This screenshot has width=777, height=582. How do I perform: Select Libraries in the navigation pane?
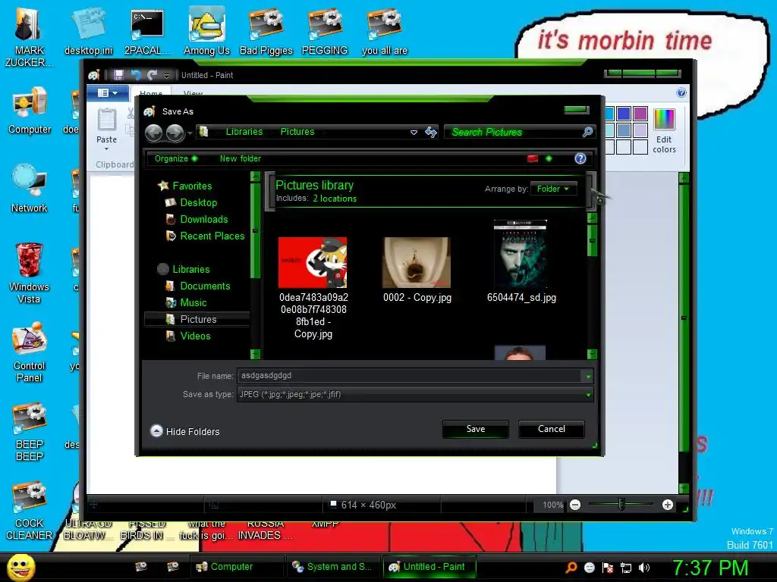point(190,269)
